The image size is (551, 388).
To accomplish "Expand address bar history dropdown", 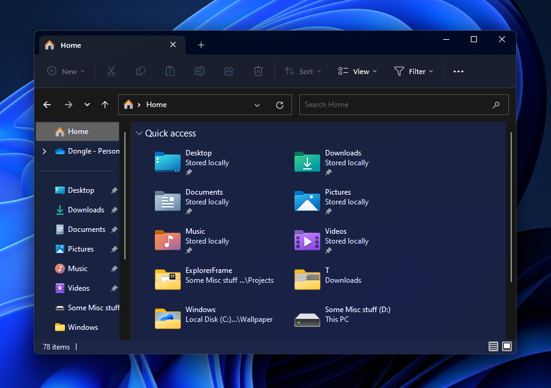I will click(257, 105).
